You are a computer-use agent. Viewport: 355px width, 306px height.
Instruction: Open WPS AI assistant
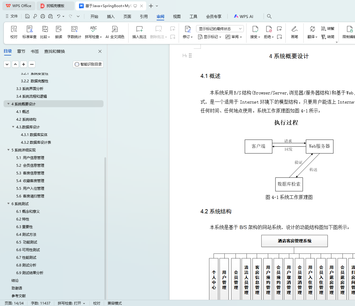[244, 17]
